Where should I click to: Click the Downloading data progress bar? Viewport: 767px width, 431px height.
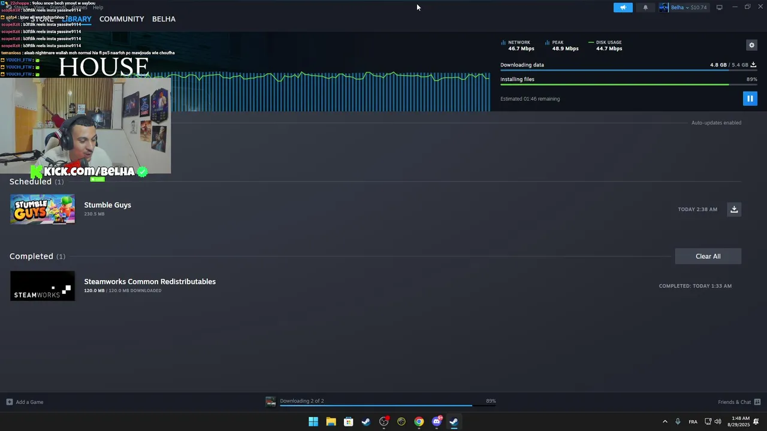click(x=629, y=70)
